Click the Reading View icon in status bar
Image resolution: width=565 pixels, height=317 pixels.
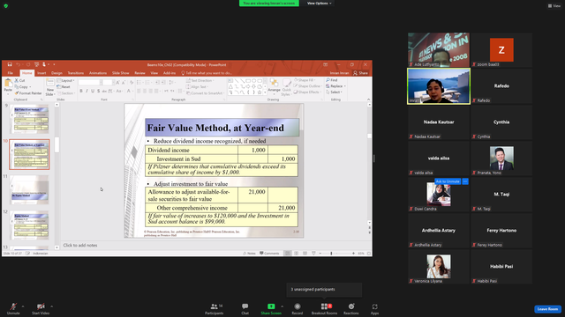pos(305,254)
